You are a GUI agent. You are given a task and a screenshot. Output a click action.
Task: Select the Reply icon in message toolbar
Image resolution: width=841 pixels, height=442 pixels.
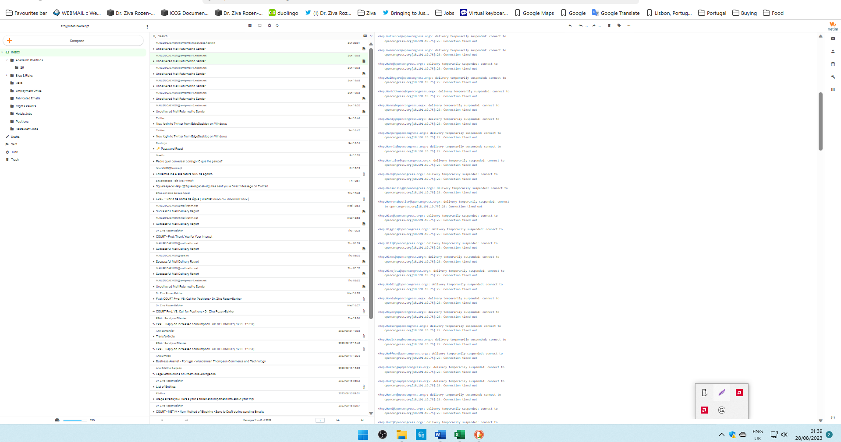point(570,26)
